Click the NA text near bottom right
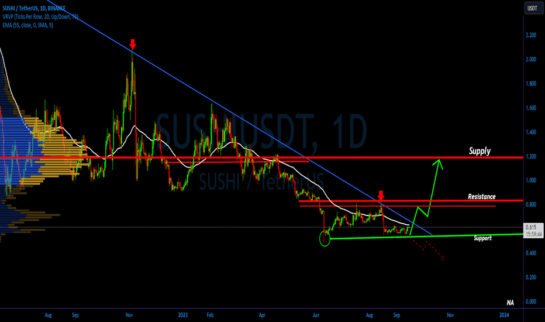This screenshot has width=545, height=322. (510, 303)
